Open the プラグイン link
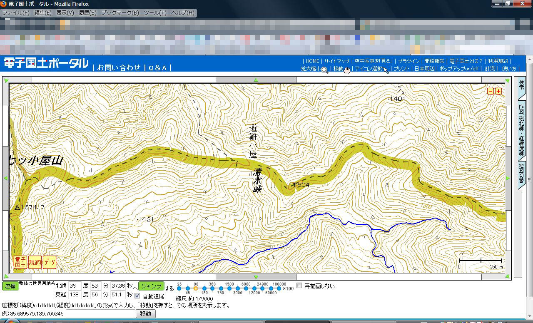The height and width of the screenshot is (323, 533). pyautogui.click(x=408, y=61)
